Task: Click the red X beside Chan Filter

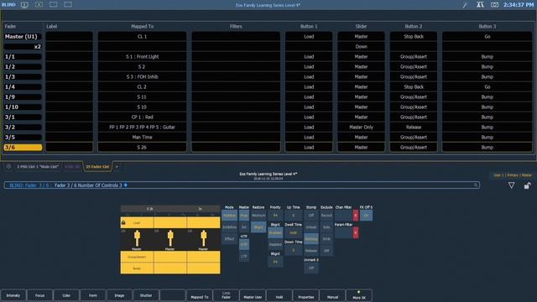Action: pyautogui.click(x=356, y=216)
